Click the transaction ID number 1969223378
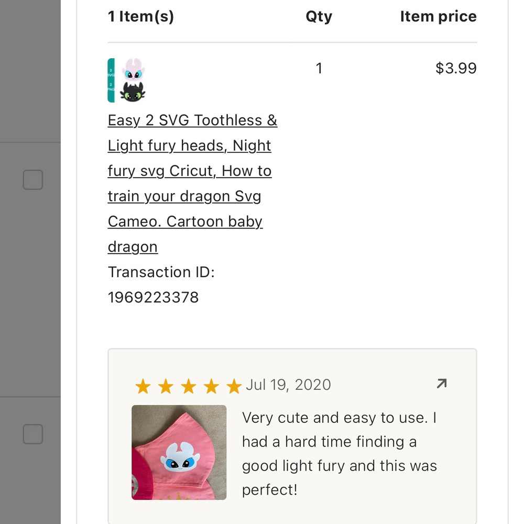 tap(153, 298)
